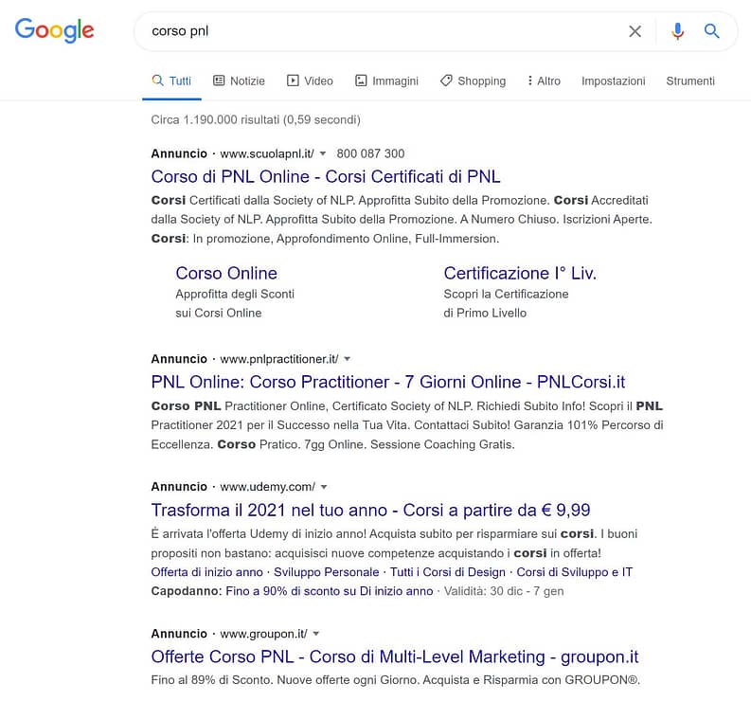Open the 'Corso Online' sitelink
This screenshot has width=751, height=701.
point(226,273)
